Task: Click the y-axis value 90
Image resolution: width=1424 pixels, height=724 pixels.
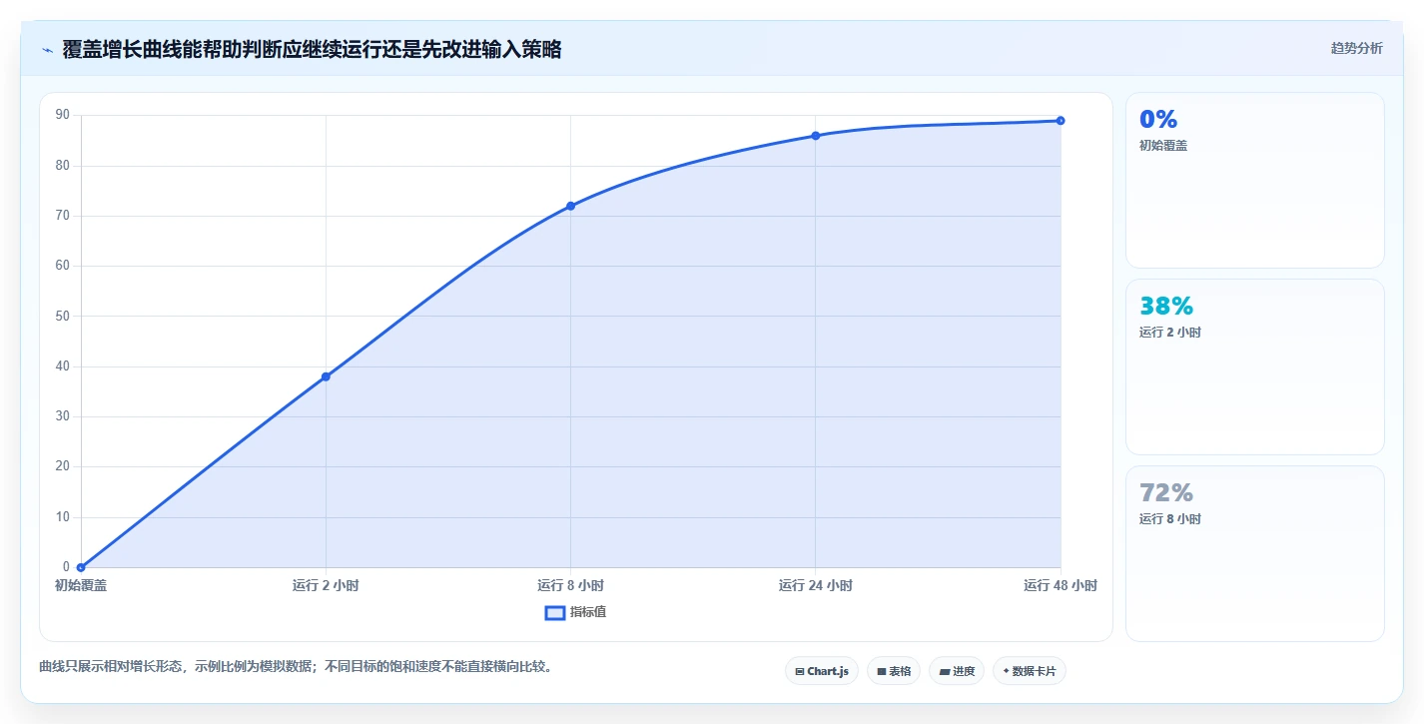Action: 63,115
